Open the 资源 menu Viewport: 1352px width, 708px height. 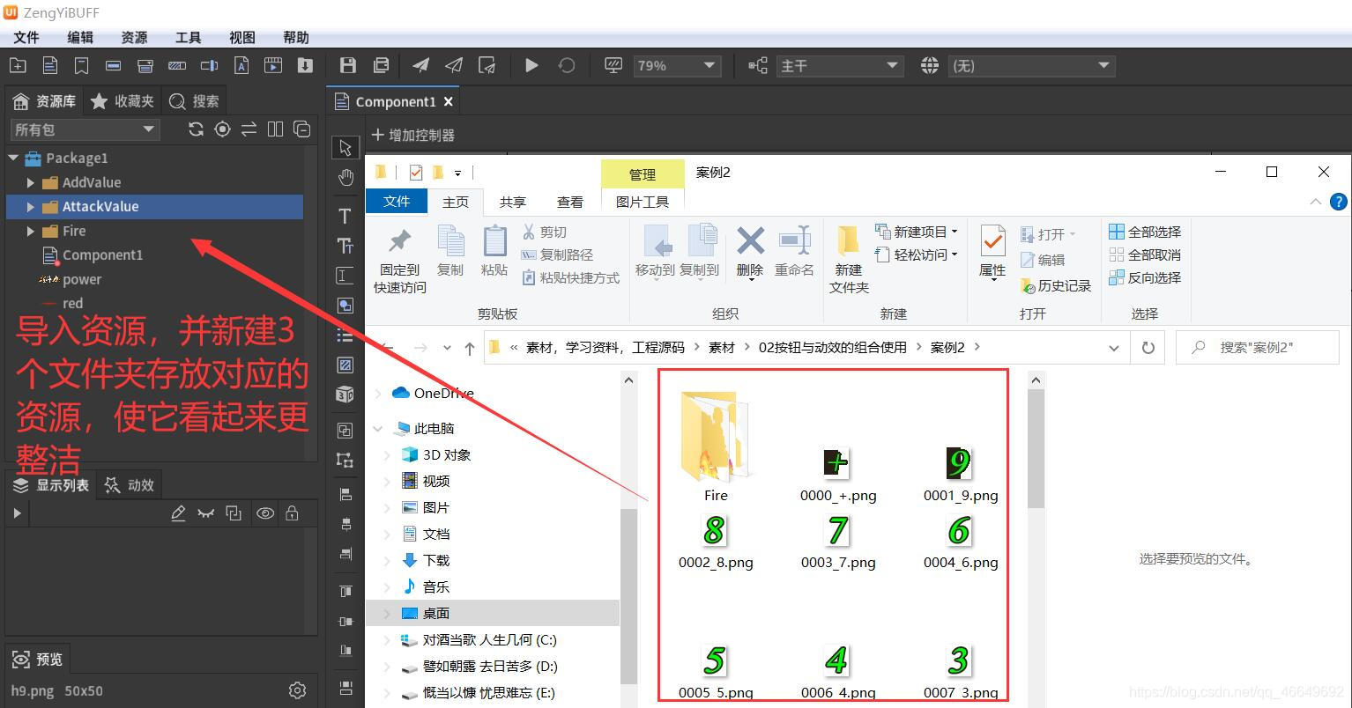coord(134,37)
